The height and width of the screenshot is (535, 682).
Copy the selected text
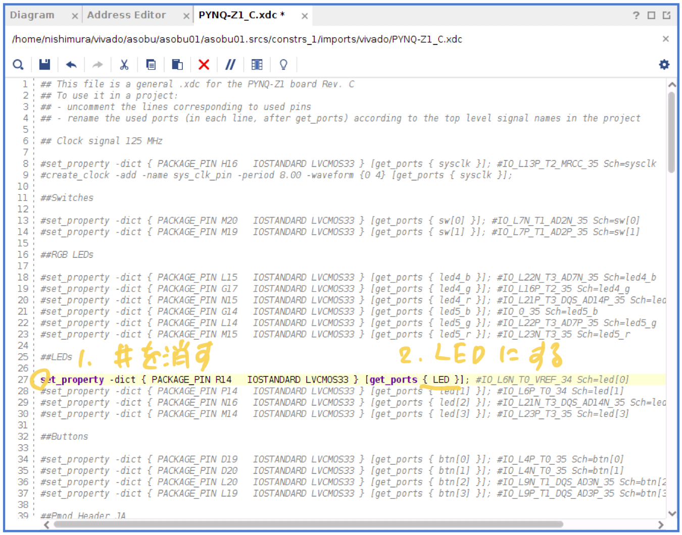[x=151, y=65]
